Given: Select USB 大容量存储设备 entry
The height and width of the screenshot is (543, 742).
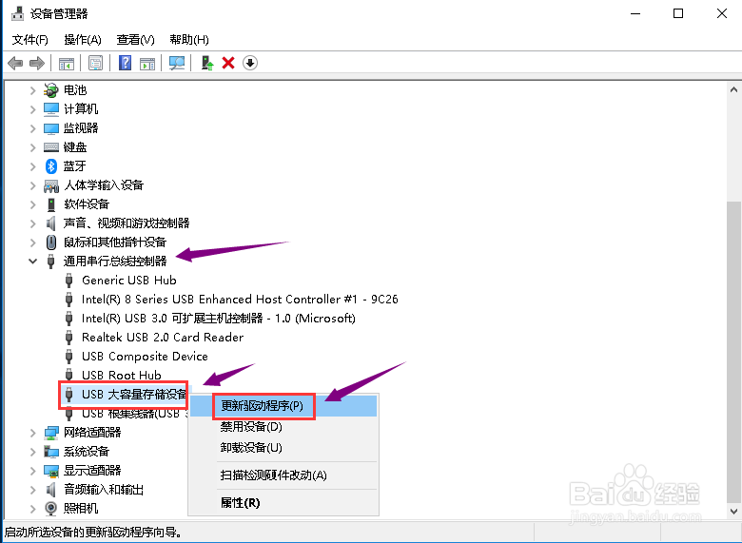Looking at the screenshot, I should pyautogui.click(x=134, y=394).
